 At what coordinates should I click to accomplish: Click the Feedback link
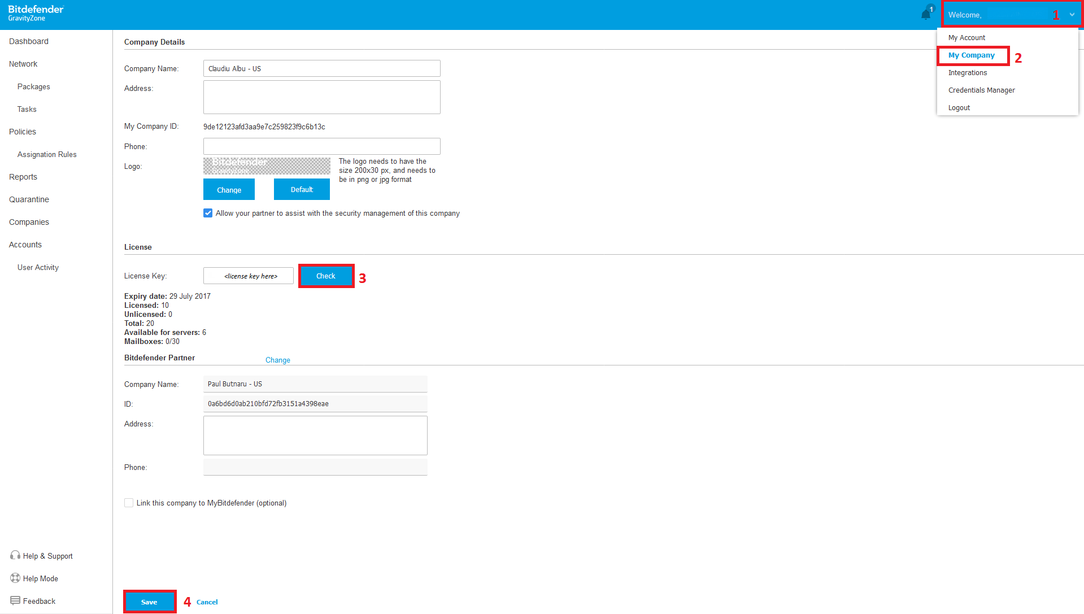(39, 601)
